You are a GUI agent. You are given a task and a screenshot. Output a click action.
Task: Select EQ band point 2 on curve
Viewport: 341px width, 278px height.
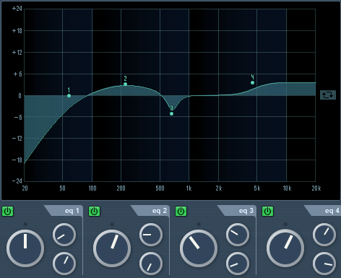pos(125,84)
